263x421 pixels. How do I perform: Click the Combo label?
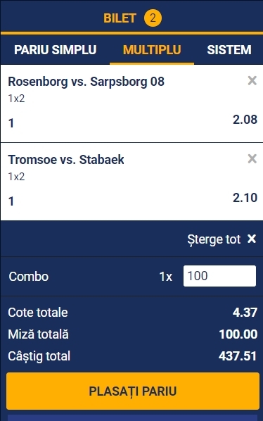pos(29,277)
